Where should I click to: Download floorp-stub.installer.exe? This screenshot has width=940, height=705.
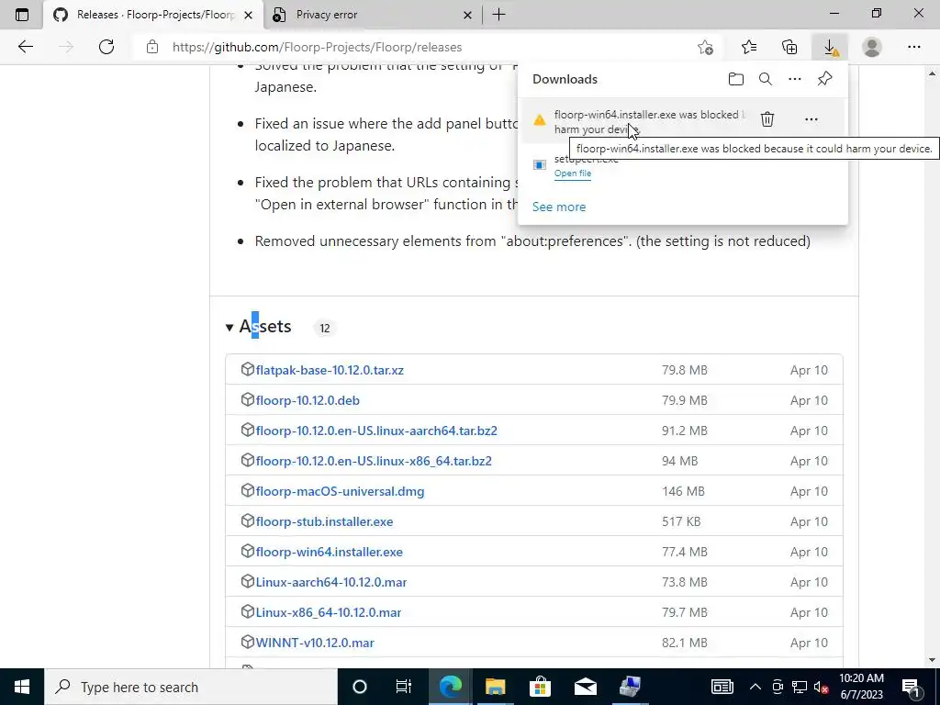point(324,521)
